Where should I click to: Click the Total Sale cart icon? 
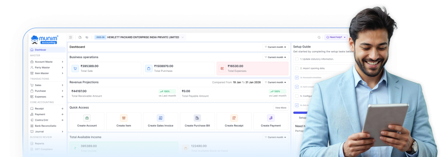75,68
